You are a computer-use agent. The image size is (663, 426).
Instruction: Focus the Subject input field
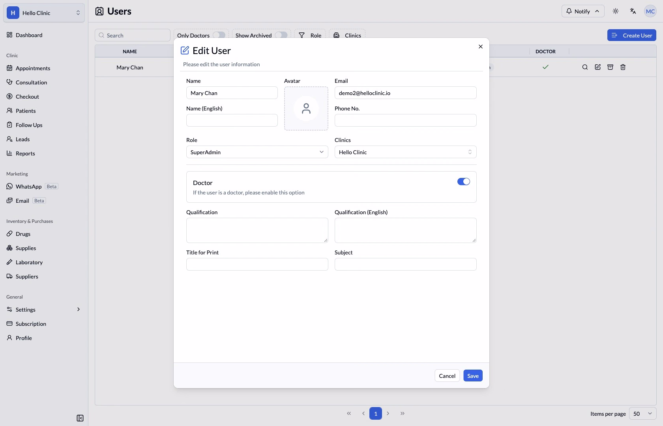coord(406,264)
